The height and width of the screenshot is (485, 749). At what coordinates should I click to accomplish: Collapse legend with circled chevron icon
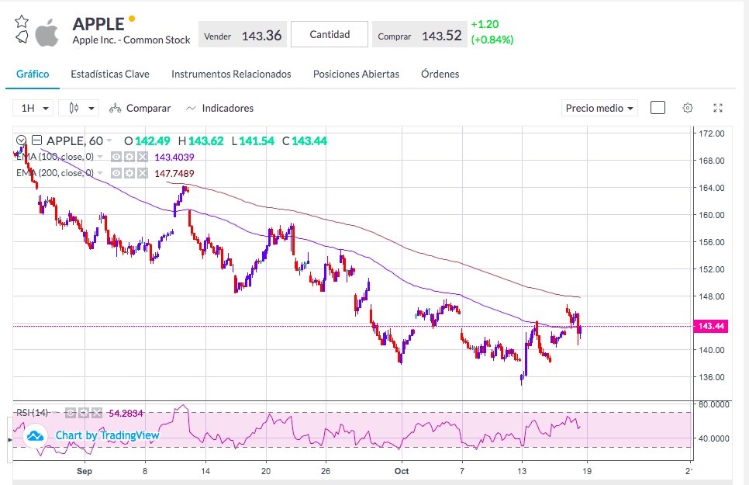tap(21, 140)
